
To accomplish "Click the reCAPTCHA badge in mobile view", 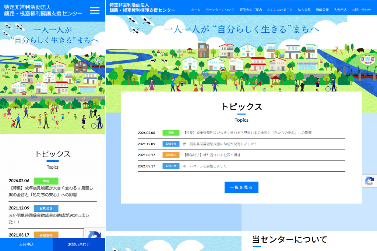I will [95, 233].
